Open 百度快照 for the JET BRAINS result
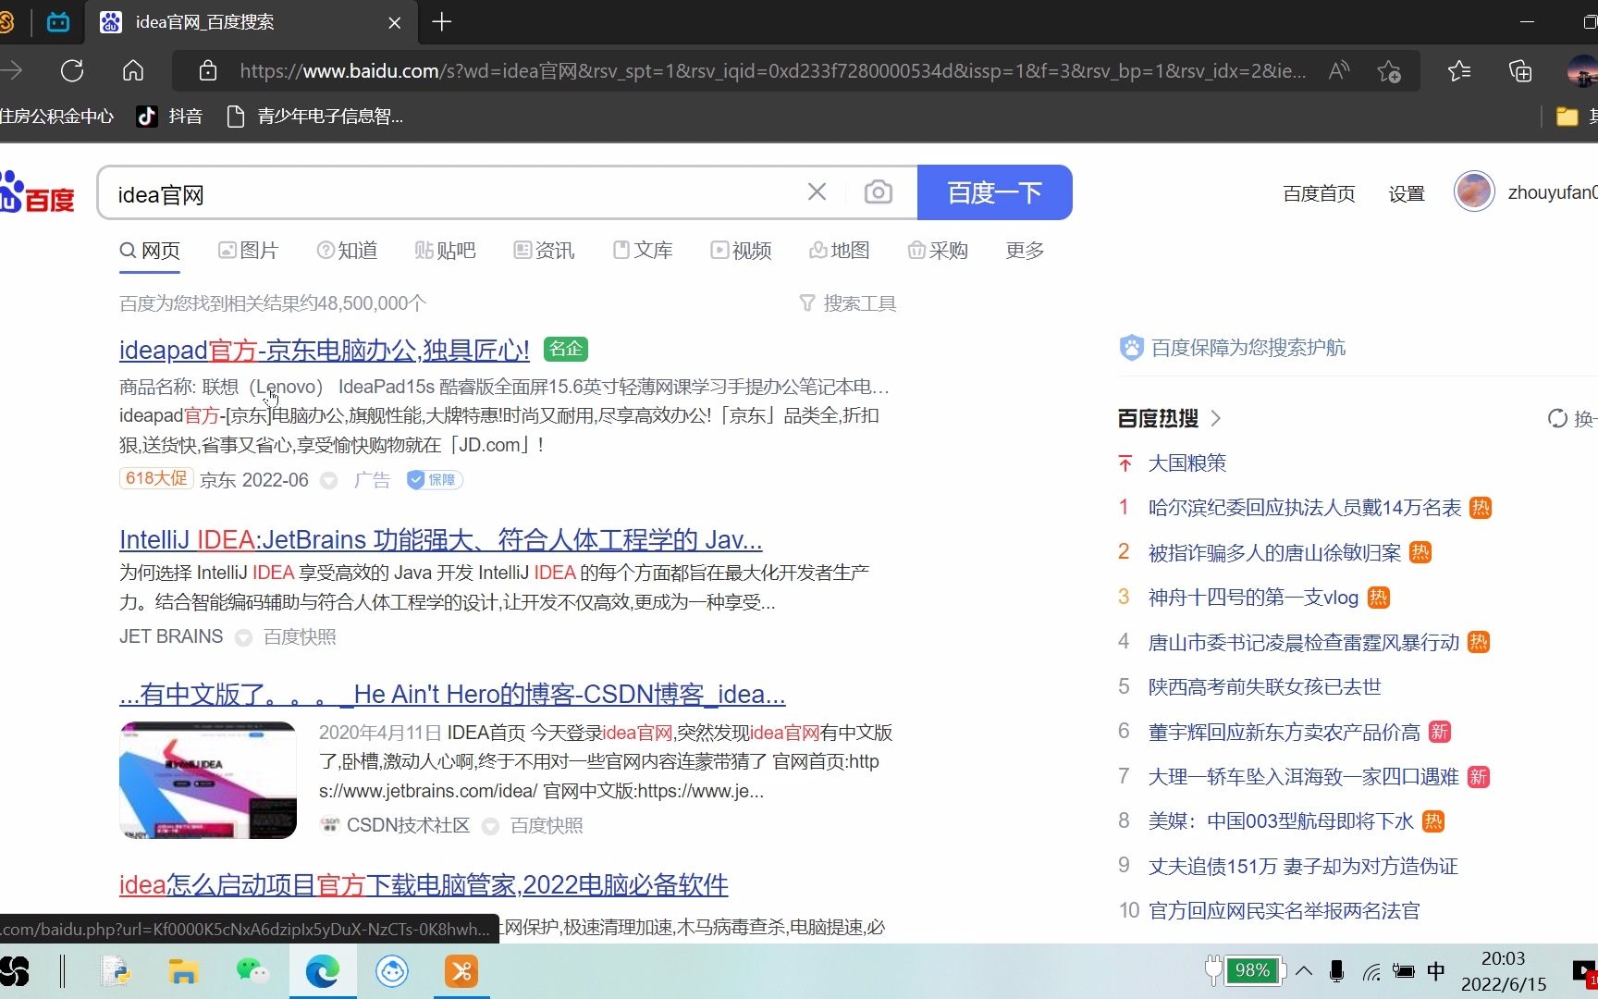 coord(300,637)
